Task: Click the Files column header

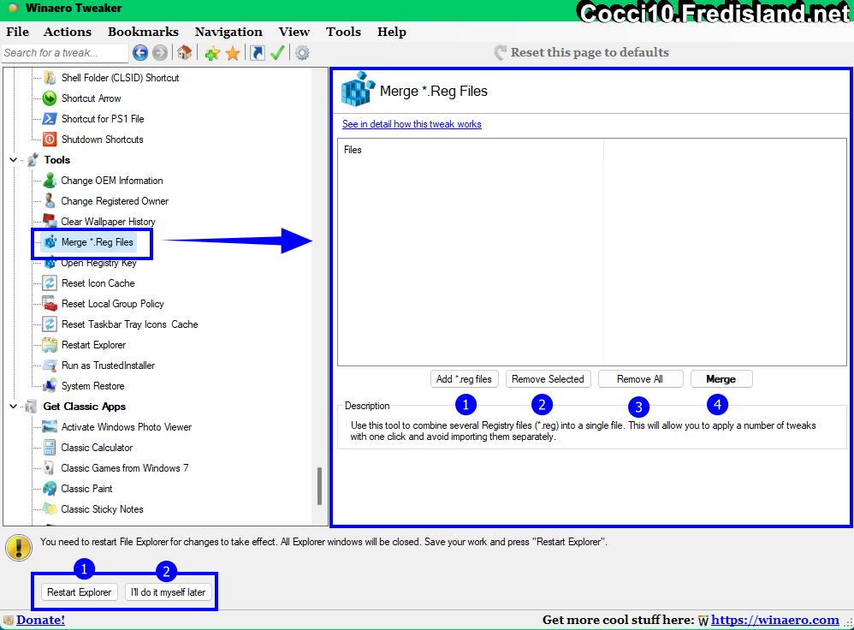Action: coord(471,150)
